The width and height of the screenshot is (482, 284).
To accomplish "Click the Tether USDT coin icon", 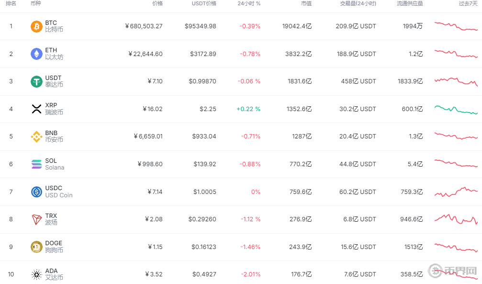I will pyautogui.click(x=36, y=81).
